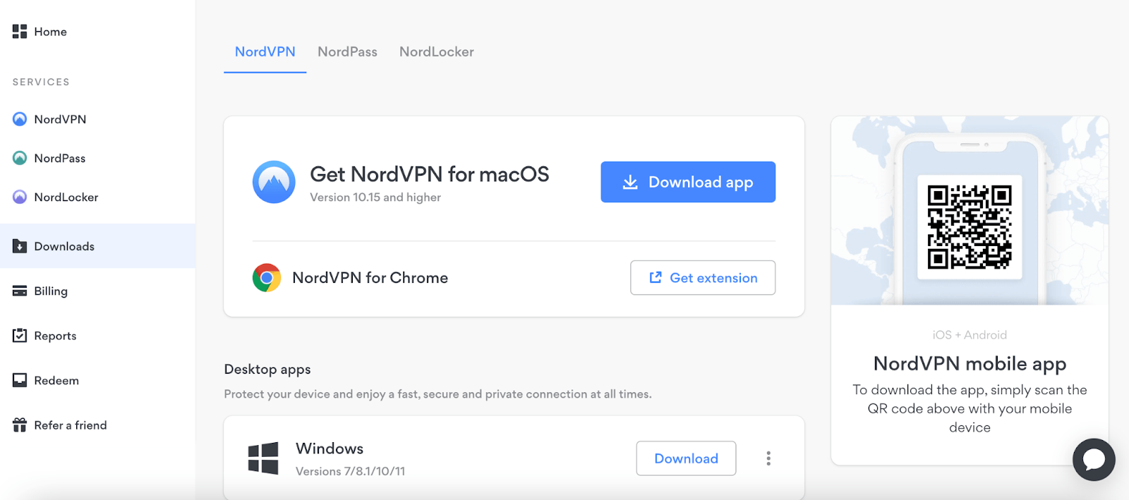Select the Home icon in the sidebar
The width and height of the screenshot is (1129, 500).
[x=19, y=31]
